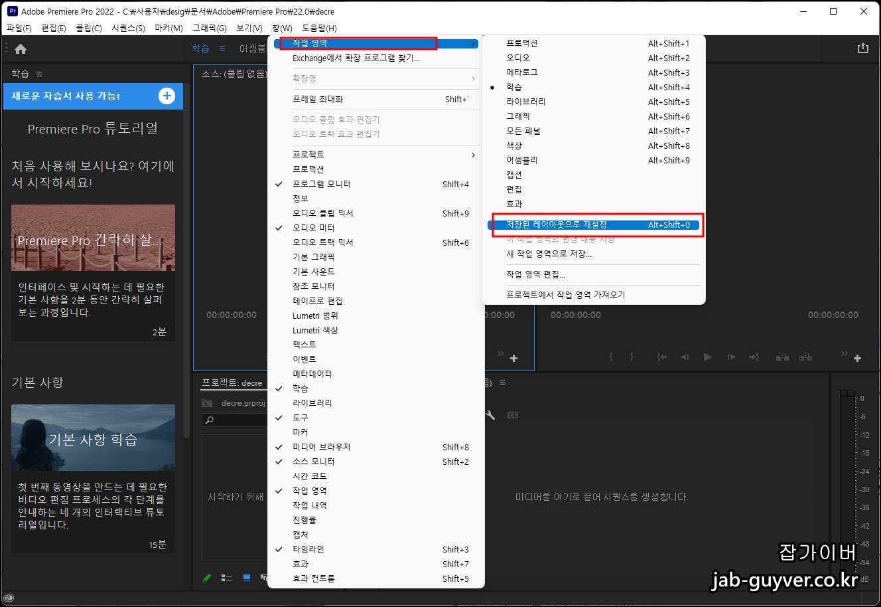The width and height of the screenshot is (881, 607).
Task: Toggle the checked 작업 영역 entry below 시간 코드
Action: click(375, 491)
